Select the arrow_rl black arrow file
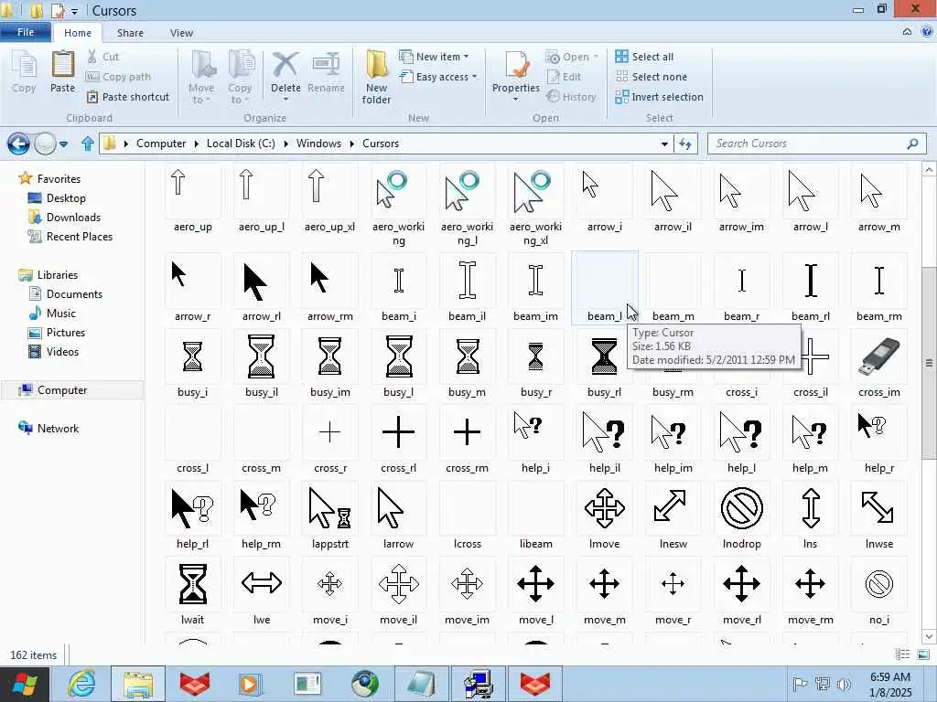 (261, 288)
